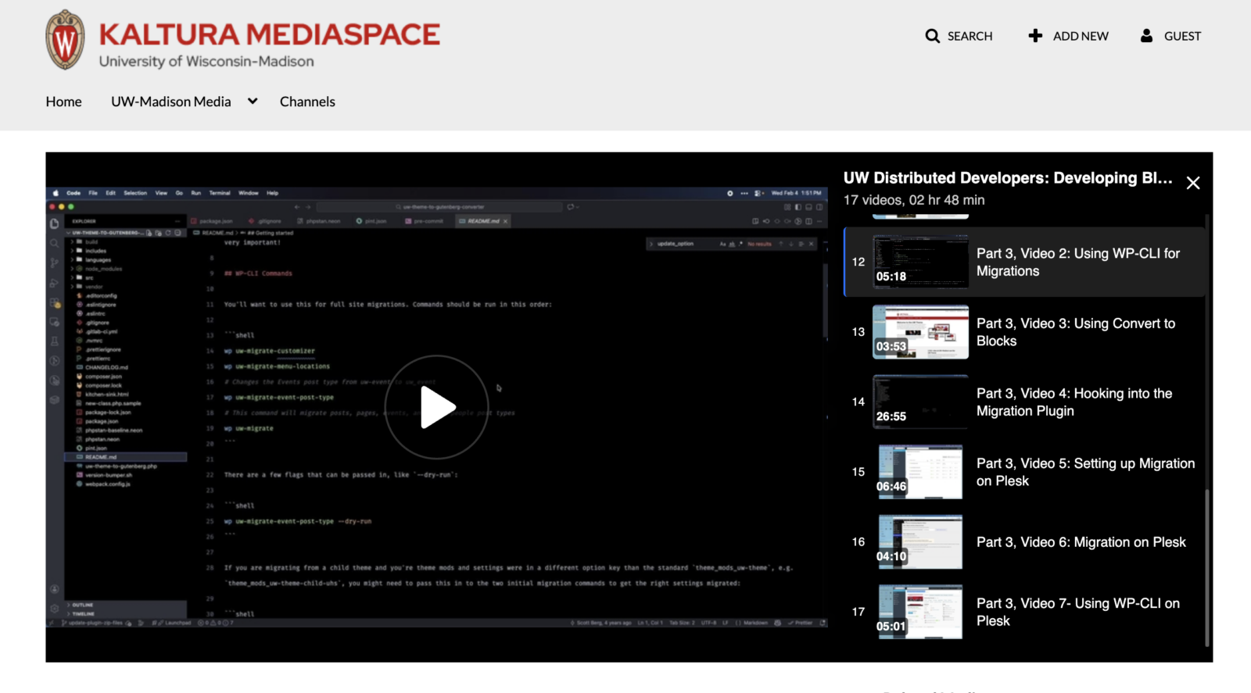
Task: Close the playlist panel with the X
Action: [1193, 183]
